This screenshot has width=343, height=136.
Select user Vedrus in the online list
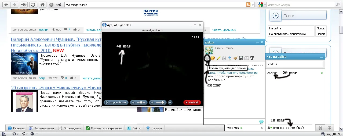coord(272,73)
